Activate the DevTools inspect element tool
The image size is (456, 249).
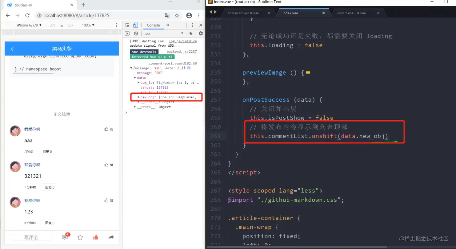pyautogui.click(x=128, y=25)
